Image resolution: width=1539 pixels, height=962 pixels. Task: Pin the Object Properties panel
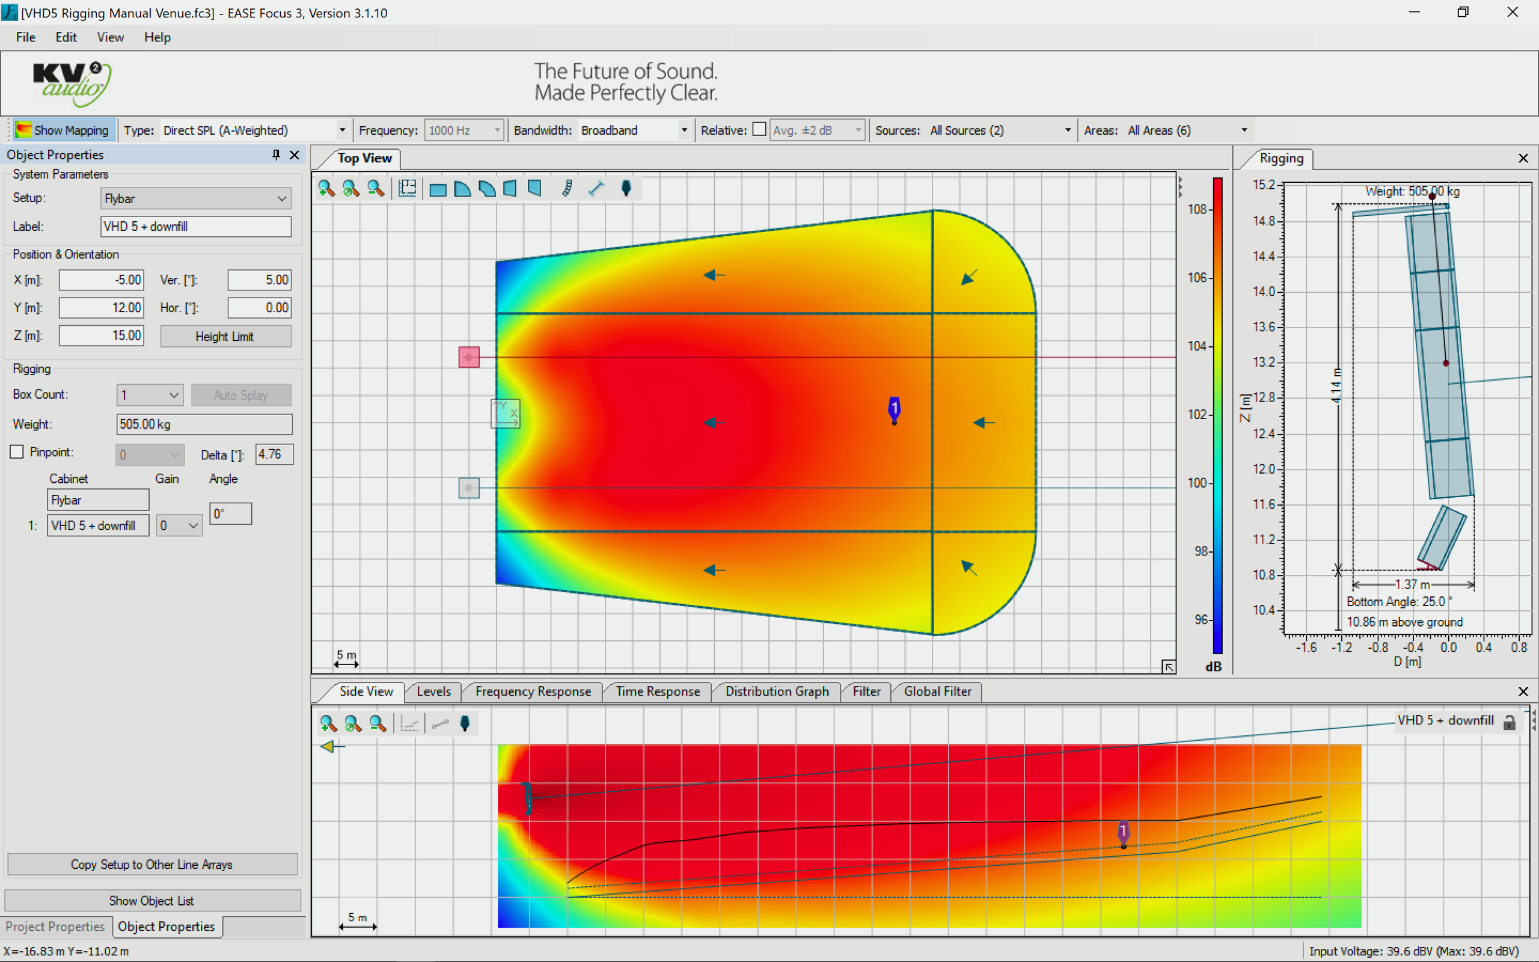coord(276,155)
